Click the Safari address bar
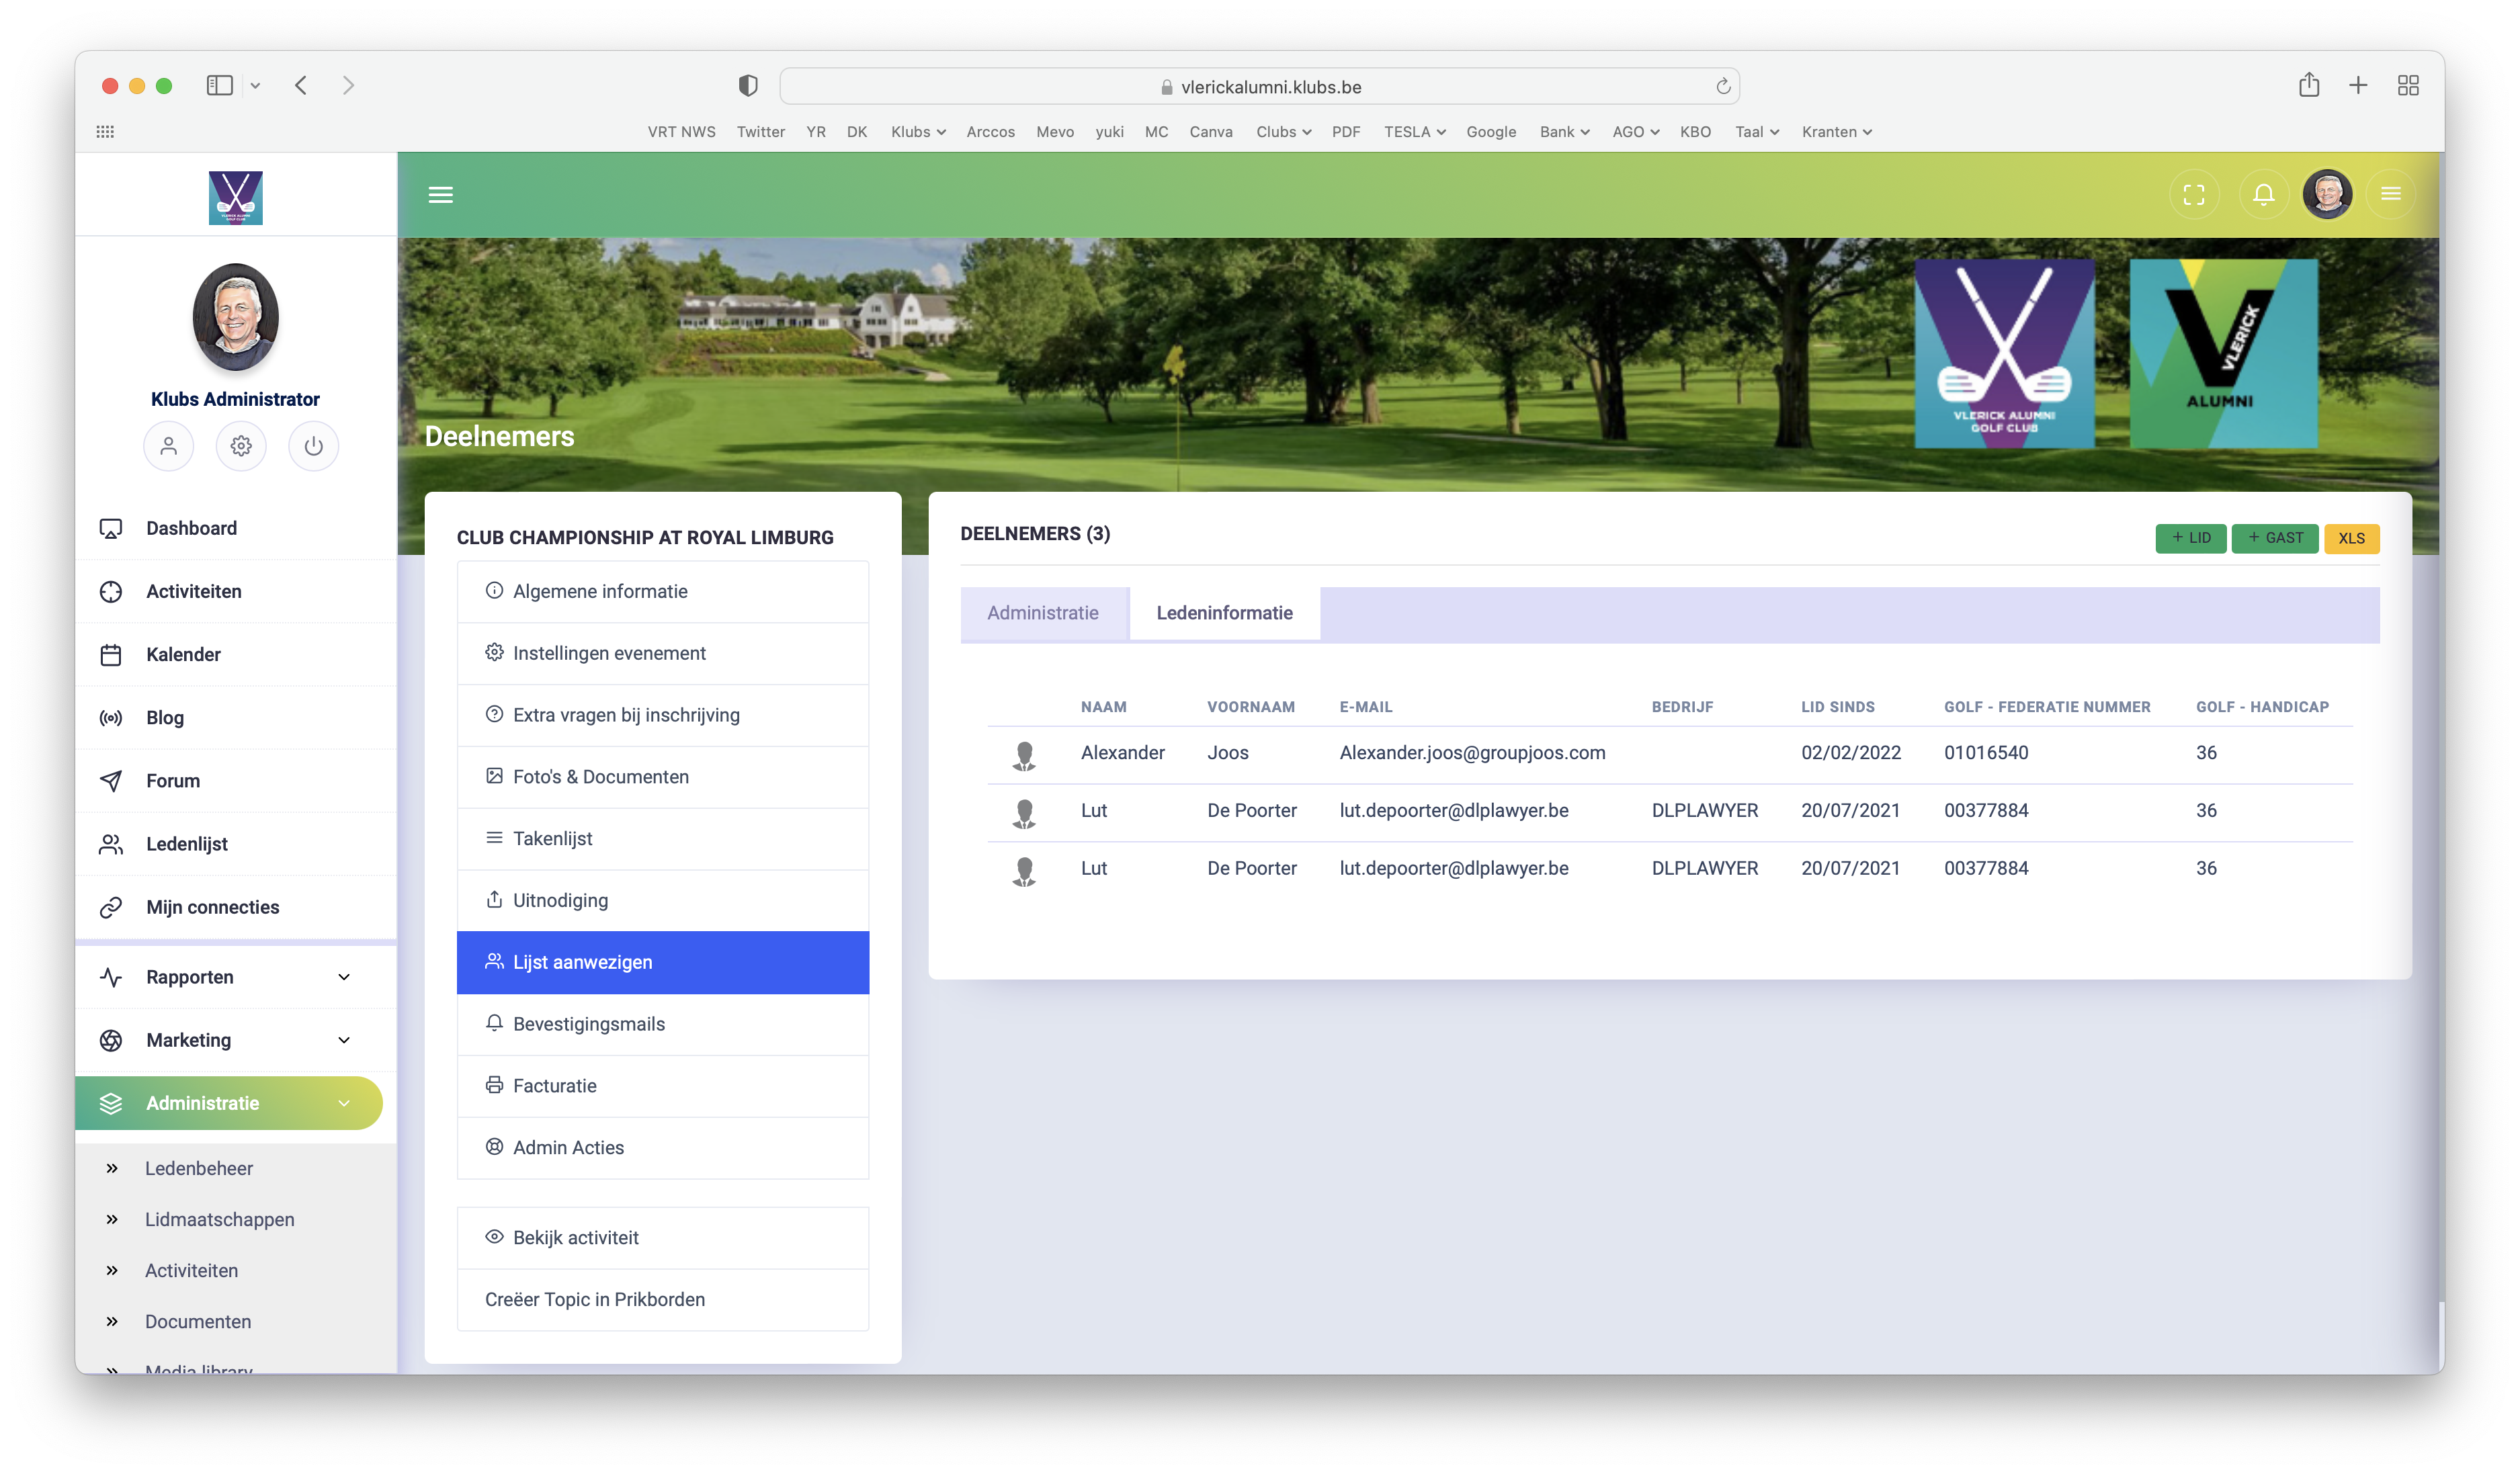Viewport: 2520px width, 1474px height. point(1259,87)
